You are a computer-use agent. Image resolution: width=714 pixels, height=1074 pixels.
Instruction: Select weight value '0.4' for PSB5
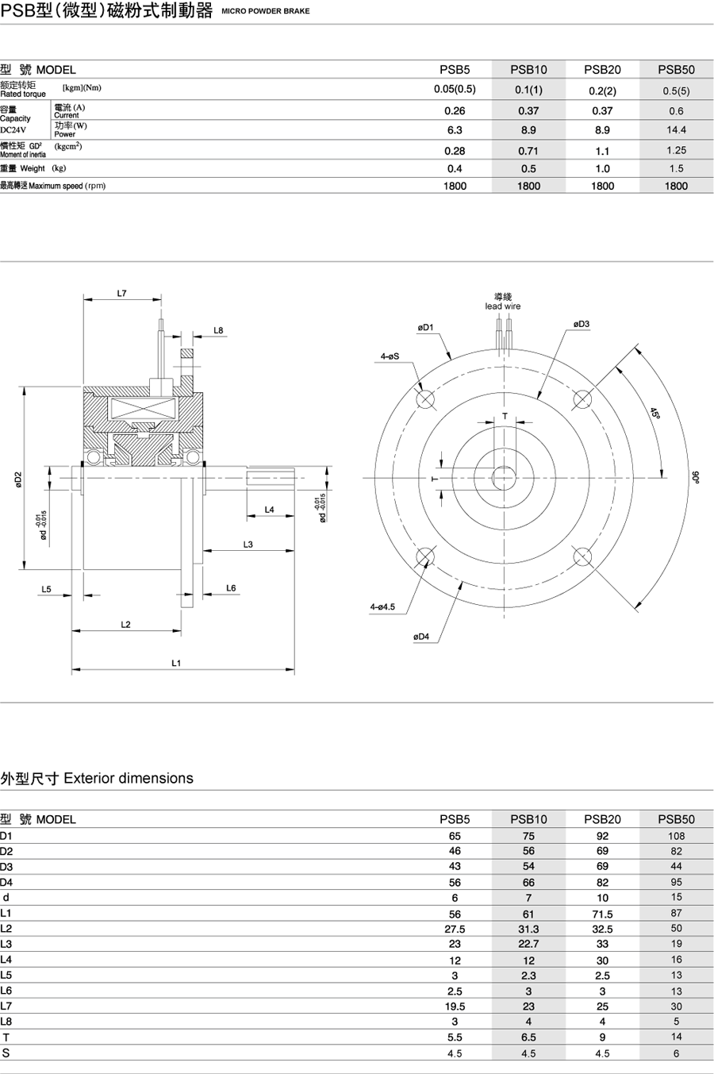(455, 168)
